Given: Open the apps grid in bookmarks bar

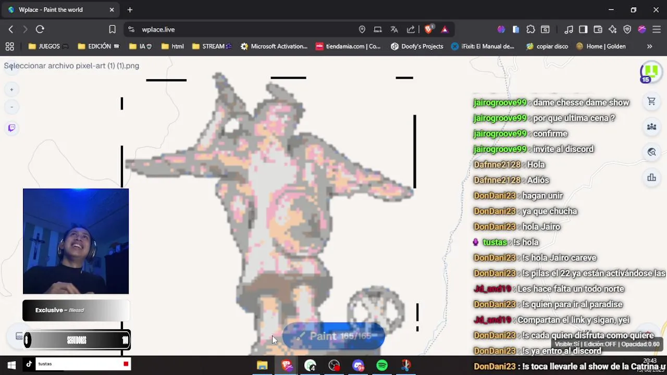Looking at the screenshot, I should point(9,46).
